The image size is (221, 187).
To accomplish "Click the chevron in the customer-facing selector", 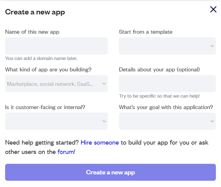I will pyautogui.click(x=104, y=121).
